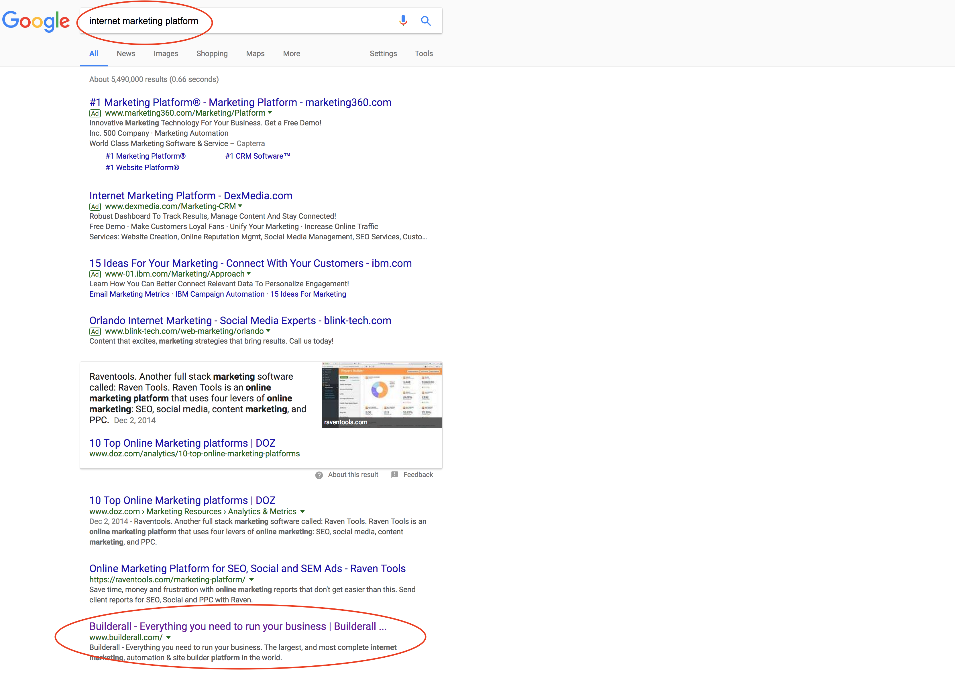Expand the arrow next to raventools.com/marketing-platform URL
The image size is (955, 678).
click(x=252, y=580)
